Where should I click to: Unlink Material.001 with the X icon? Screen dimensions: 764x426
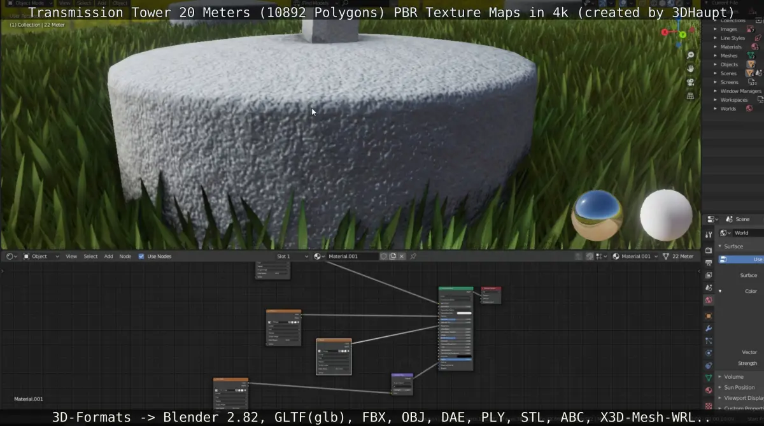coord(402,256)
